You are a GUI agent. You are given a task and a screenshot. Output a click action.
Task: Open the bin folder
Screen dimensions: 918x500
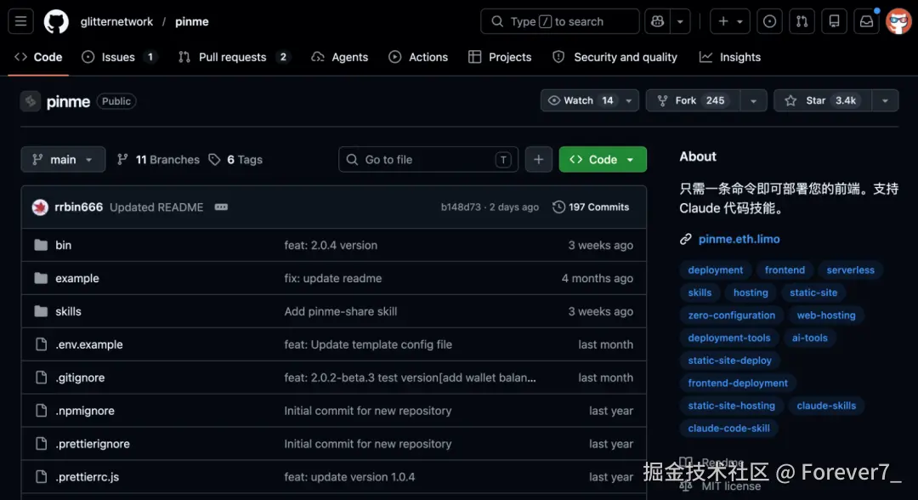[63, 245]
